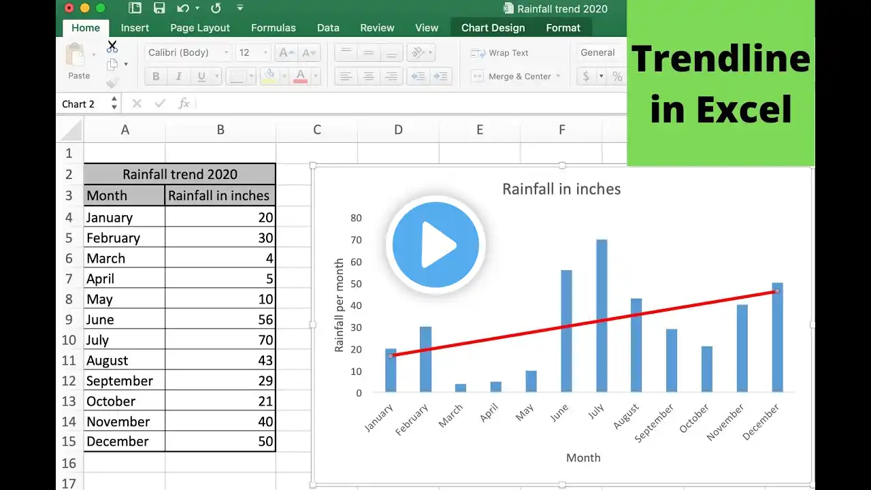Screen dimensions: 871x490
Task: Click the formula bar cancel X icon
Action: click(137, 103)
